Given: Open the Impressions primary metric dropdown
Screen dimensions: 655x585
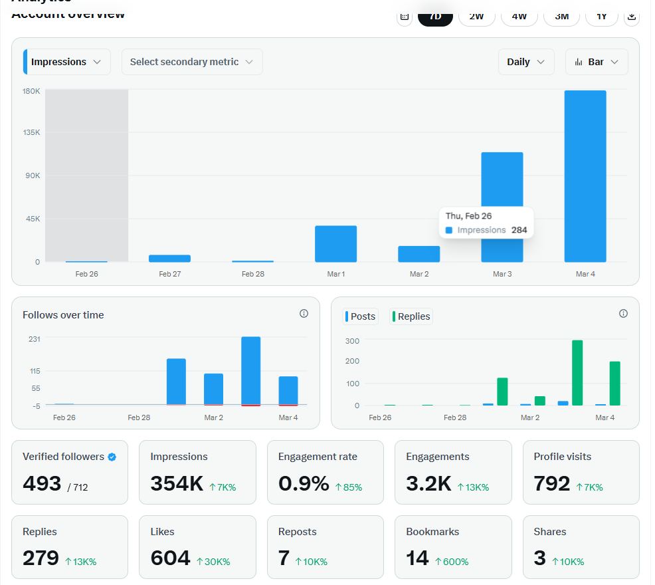Looking at the screenshot, I should [x=67, y=62].
